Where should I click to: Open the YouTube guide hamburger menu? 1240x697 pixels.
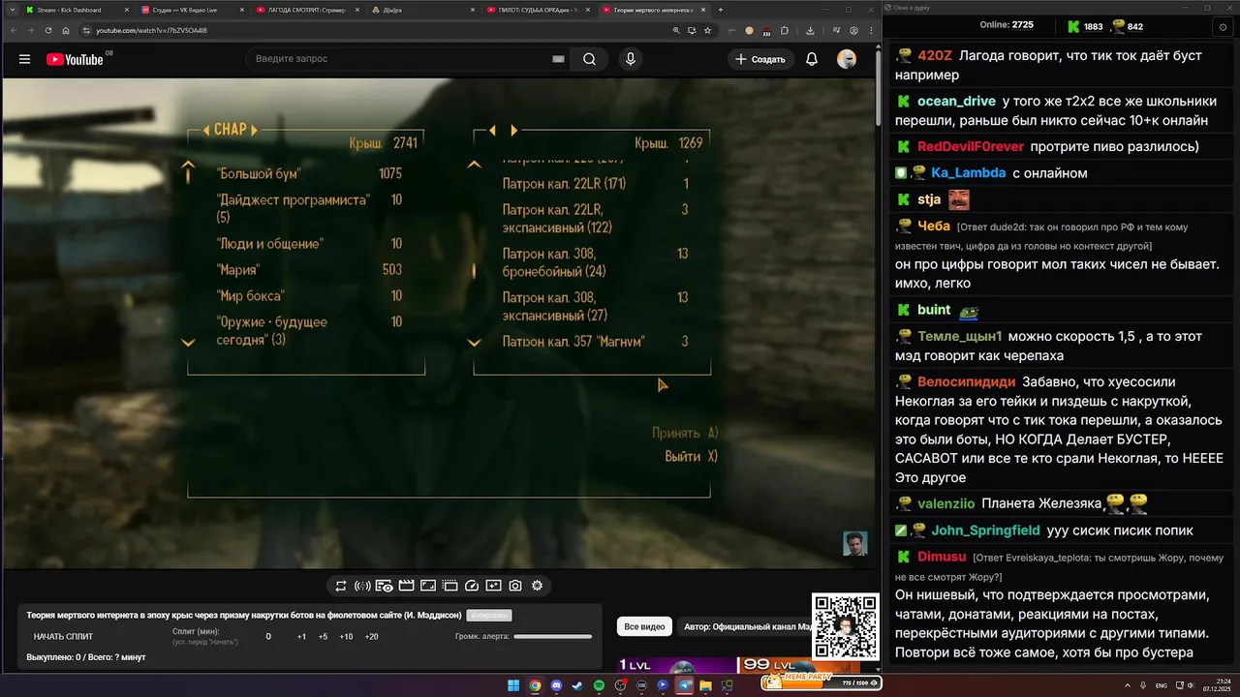click(24, 59)
